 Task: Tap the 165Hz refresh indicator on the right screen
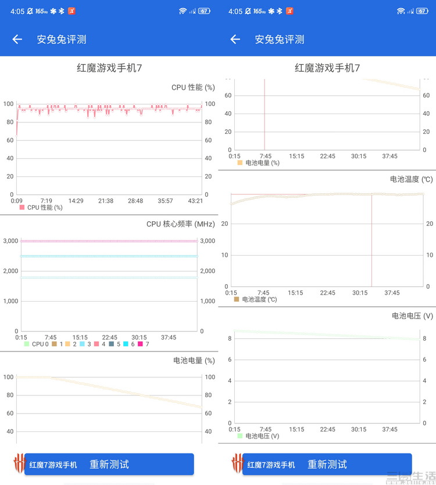point(259,12)
